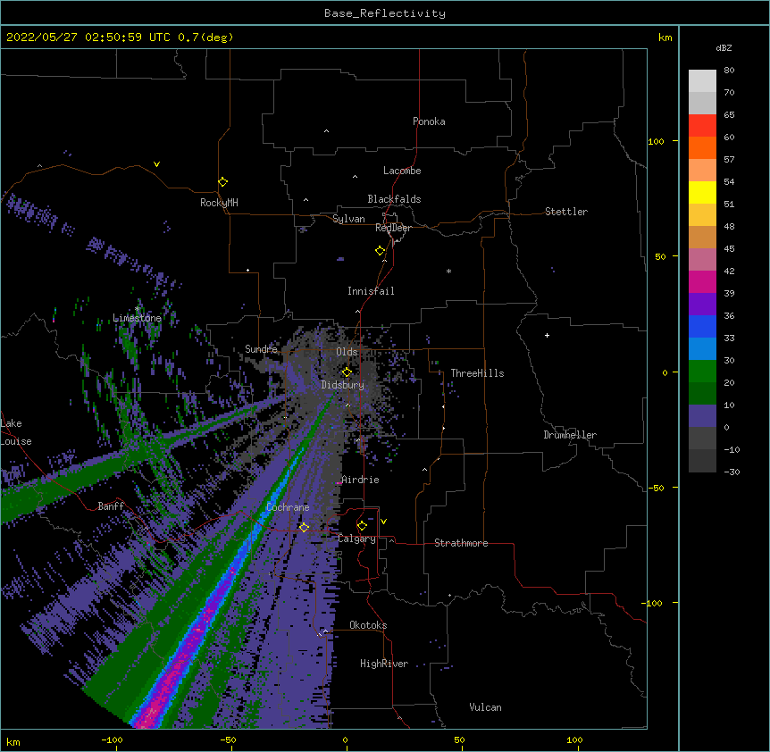Click yellow V marker northwest of RockyMH
The height and width of the screenshot is (752, 770).
[x=156, y=164]
